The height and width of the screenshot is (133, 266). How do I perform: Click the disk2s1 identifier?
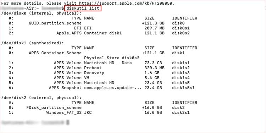181,112
